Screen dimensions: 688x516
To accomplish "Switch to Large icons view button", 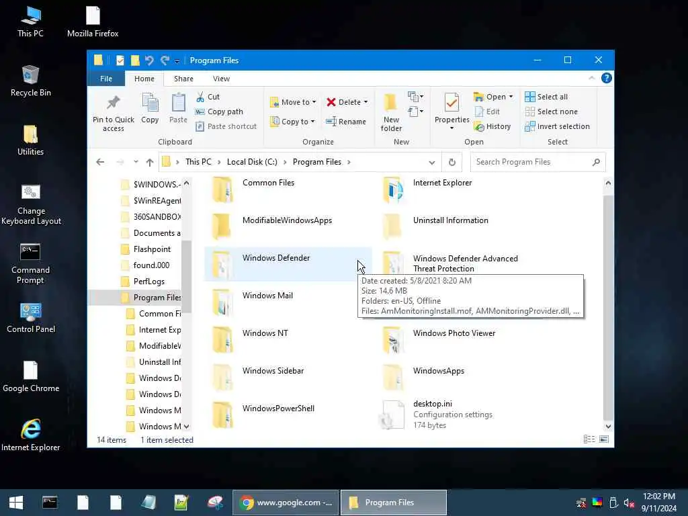I will tap(604, 439).
